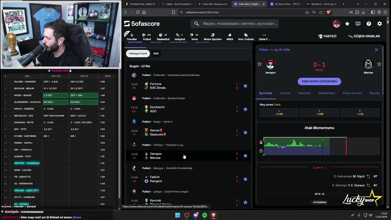Open the Basketbol sport category
The height and width of the screenshot is (220, 391).
163,37
